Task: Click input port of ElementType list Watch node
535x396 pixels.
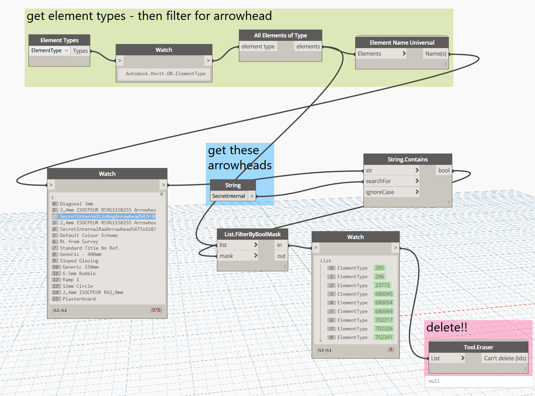Action: (316, 248)
